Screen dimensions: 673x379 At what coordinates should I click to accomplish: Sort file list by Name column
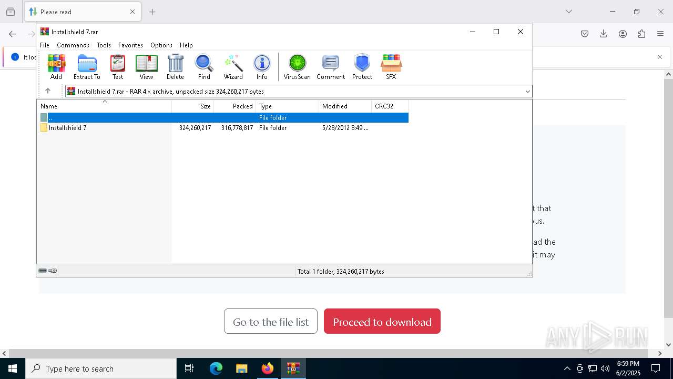[104, 106]
